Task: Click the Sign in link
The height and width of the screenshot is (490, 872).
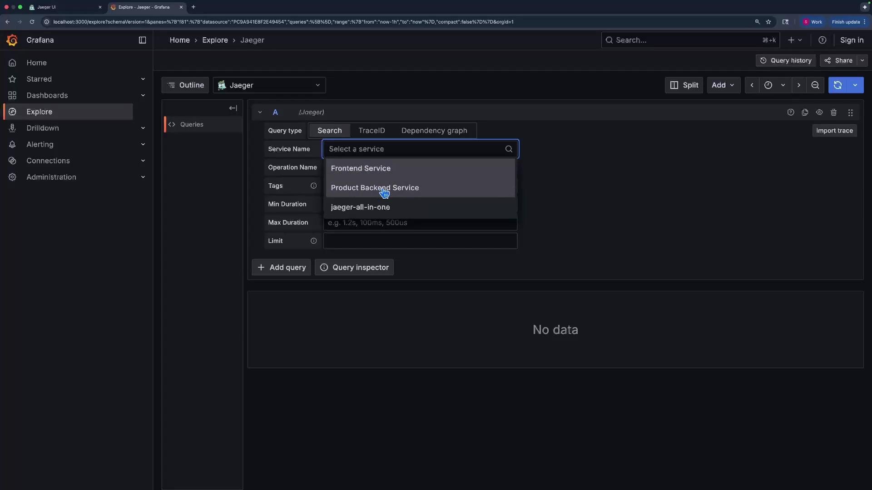Action: click(x=852, y=40)
